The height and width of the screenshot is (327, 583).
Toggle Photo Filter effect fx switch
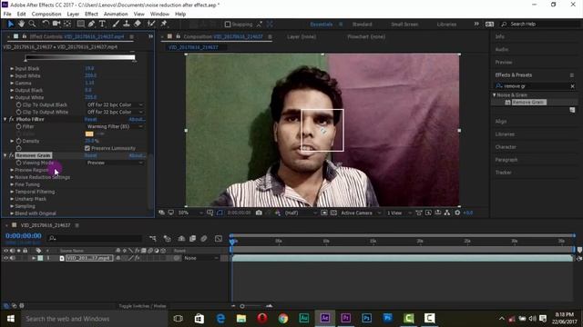pyautogui.click(x=12, y=119)
